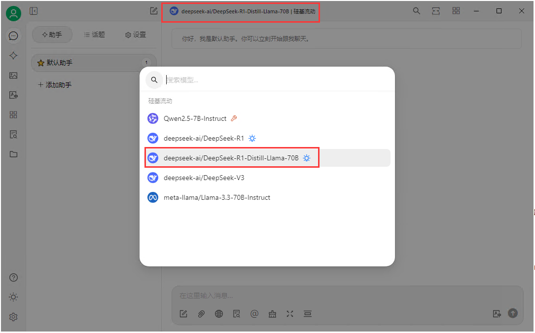Image resolution: width=535 pixels, height=333 pixels.
Task: Click new topic icon in input toolbar
Action: [x=183, y=314]
